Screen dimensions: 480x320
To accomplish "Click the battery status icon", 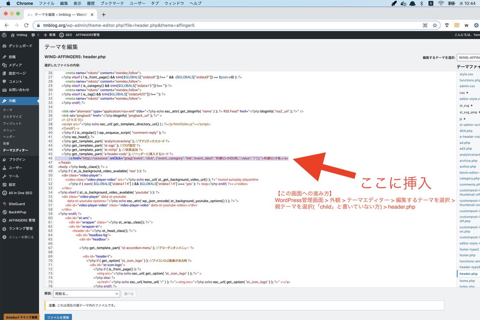I will [x=452, y=4].
